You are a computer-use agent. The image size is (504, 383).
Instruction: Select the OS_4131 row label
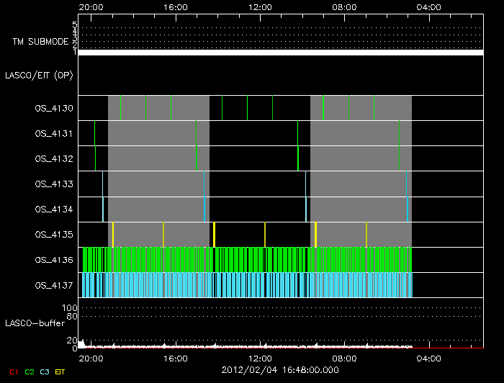point(54,134)
